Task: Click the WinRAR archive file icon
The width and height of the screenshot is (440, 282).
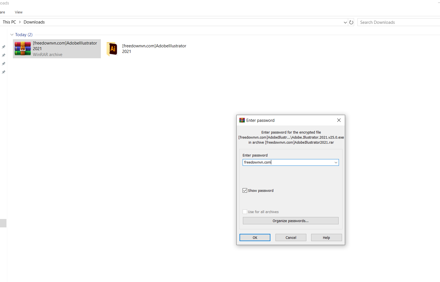Action: tap(23, 48)
